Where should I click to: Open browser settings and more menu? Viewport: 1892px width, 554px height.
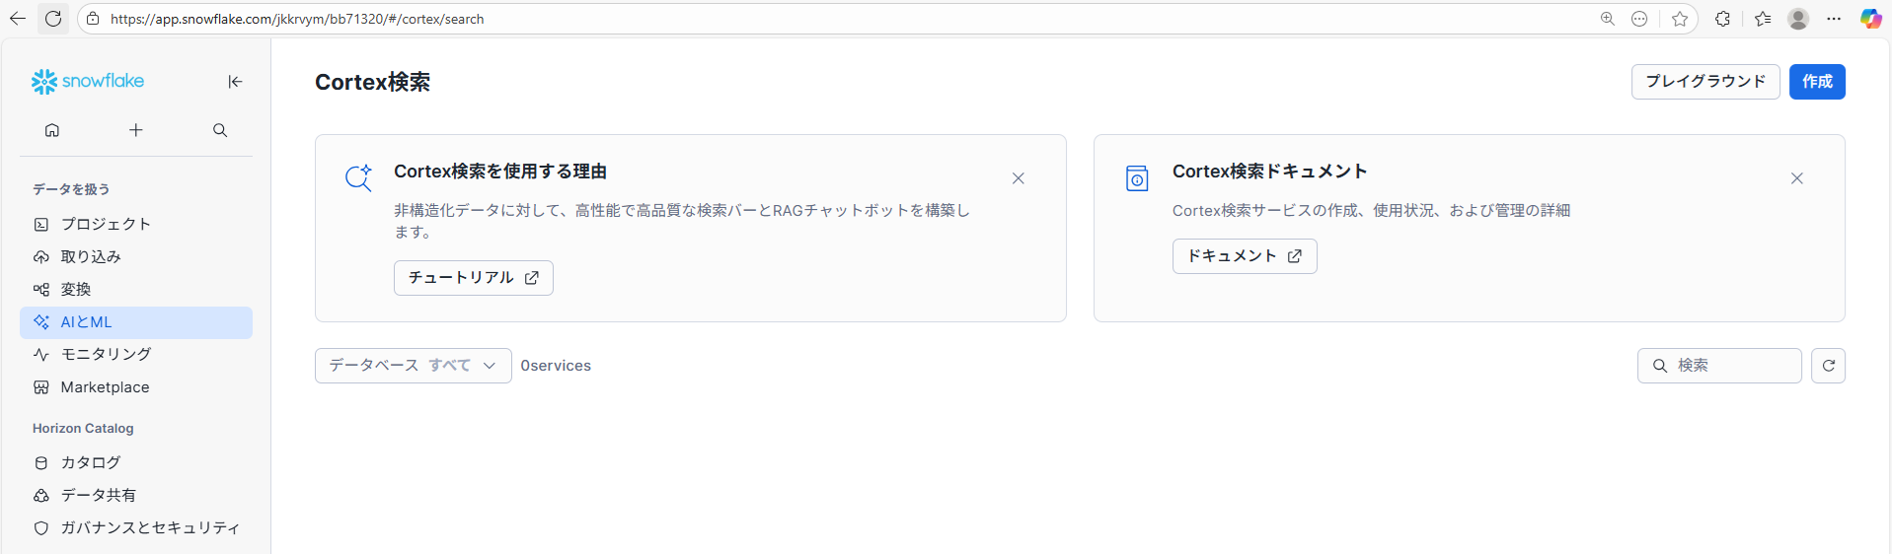(x=1834, y=19)
